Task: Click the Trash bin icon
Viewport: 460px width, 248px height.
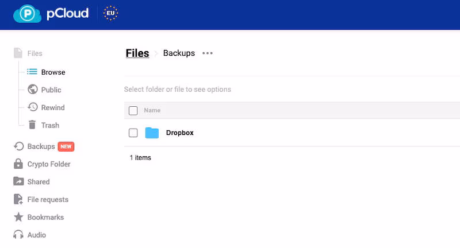Action: tap(33, 125)
